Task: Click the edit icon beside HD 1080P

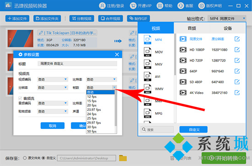Action: [x=237, y=50]
